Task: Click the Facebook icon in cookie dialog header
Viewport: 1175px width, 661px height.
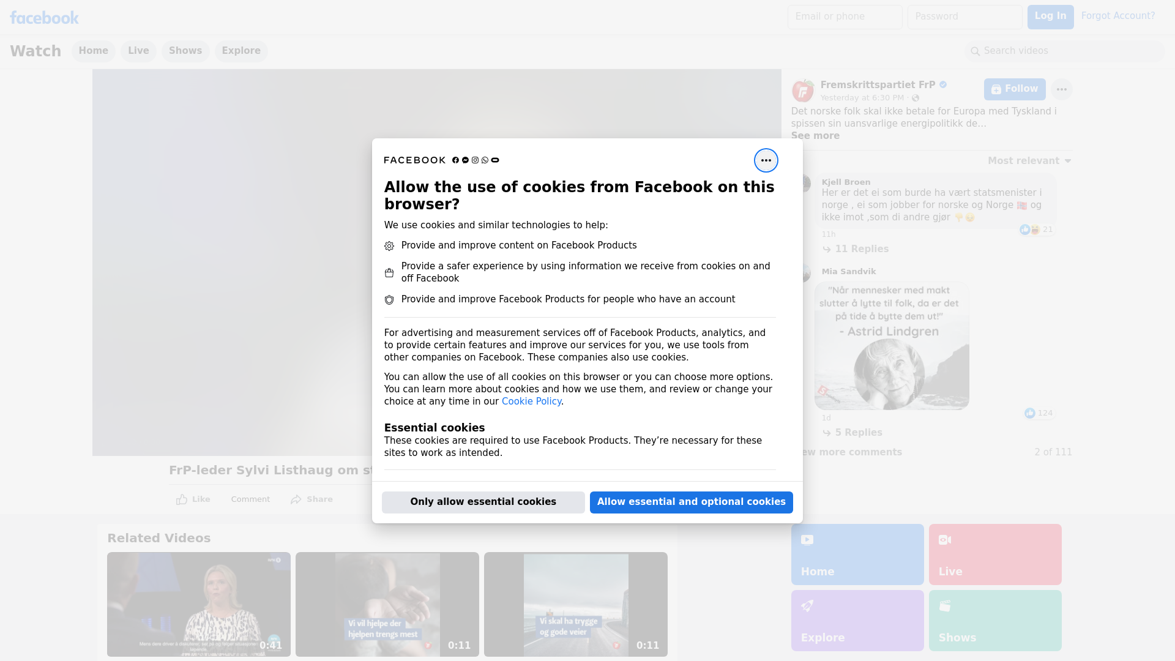Action: 455,160
